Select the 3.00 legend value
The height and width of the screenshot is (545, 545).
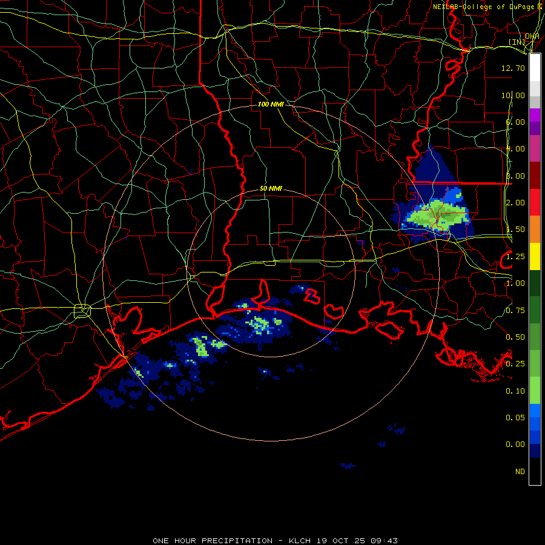(515, 176)
